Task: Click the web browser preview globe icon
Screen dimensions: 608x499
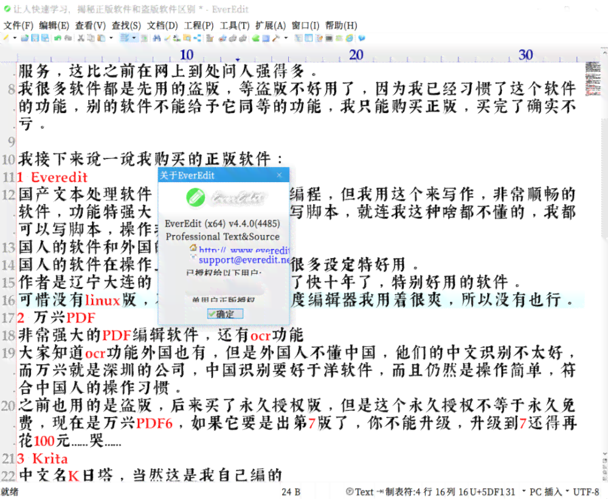Action: coord(350,38)
